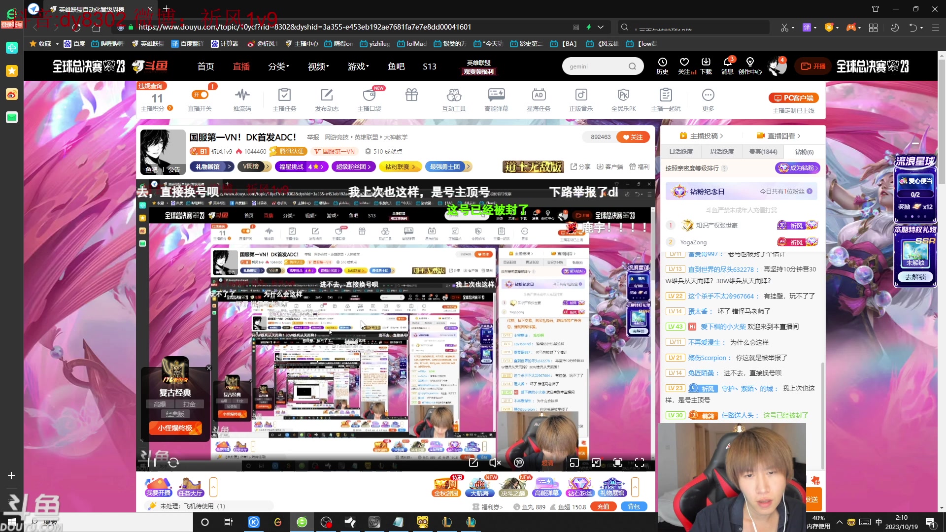This screenshot has width=946, height=532.
Task: Select the 直播 live nav item
Action: (x=241, y=66)
